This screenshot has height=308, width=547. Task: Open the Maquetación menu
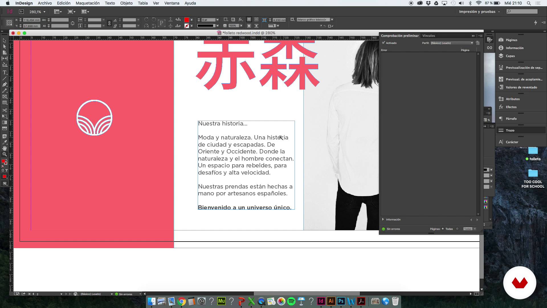point(87,3)
